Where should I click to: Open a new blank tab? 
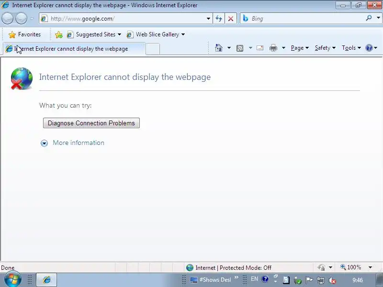point(153,49)
